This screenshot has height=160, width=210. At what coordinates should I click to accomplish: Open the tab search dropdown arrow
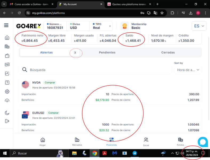point(4,4)
